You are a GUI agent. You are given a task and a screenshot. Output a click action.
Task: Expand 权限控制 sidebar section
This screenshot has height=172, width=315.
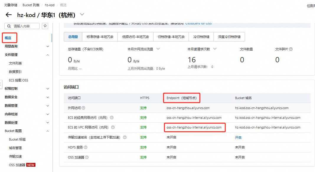tap(48, 88)
